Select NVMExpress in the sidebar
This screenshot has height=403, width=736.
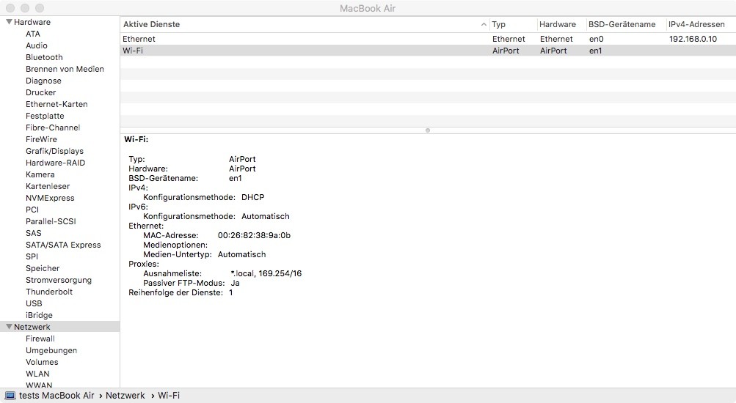point(50,198)
